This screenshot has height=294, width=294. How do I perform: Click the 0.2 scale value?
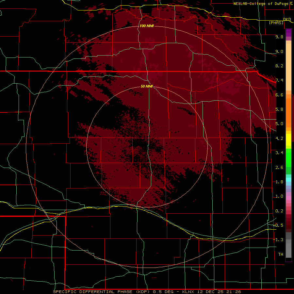pos(279,211)
